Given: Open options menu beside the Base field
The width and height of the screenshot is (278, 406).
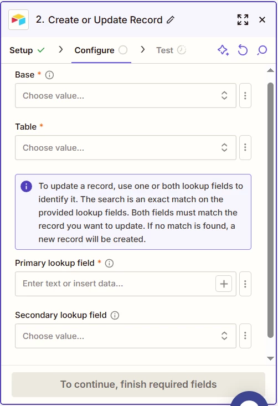Looking at the screenshot, I should click(245, 95).
